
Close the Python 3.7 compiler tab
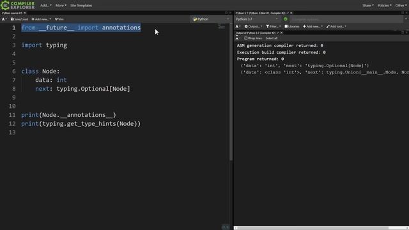pos(291,13)
